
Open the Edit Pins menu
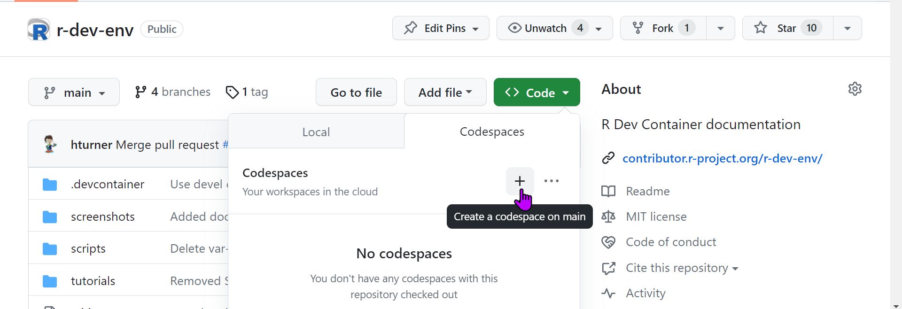[x=441, y=28]
